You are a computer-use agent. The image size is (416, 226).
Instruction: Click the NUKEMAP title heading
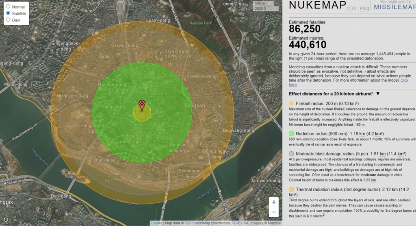coord(318,5)
